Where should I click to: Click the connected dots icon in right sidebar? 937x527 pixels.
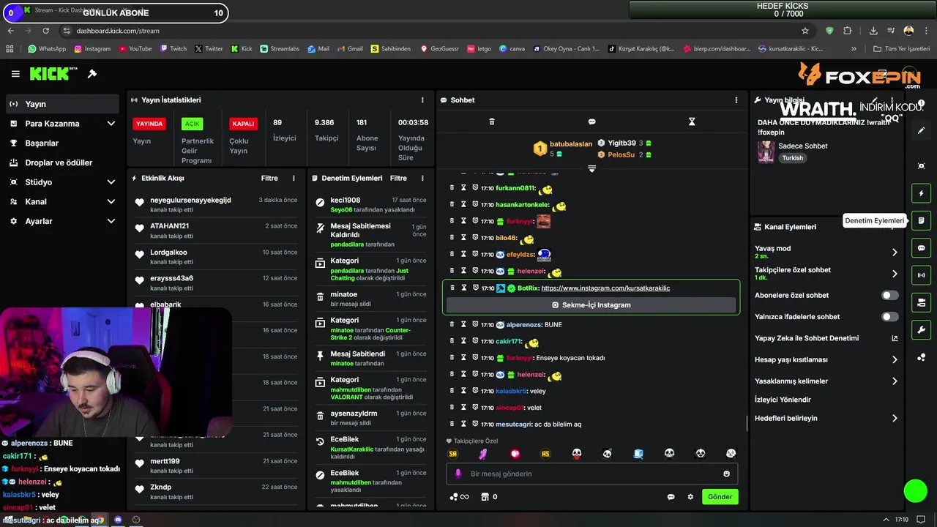click(x=922, y=357)
